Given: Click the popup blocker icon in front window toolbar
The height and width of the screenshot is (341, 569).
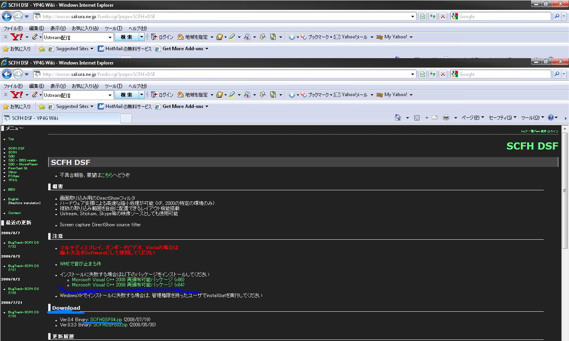Looking at the screenshot, I should [247, 95].
